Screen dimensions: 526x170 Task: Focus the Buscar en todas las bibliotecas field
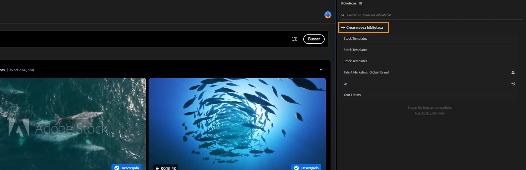tap(431, 15)
